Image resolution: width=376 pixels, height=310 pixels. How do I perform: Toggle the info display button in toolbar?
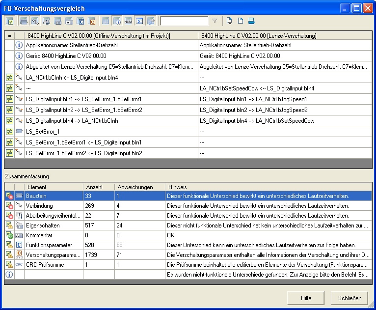pyautogui.click(x=117, y=21)
